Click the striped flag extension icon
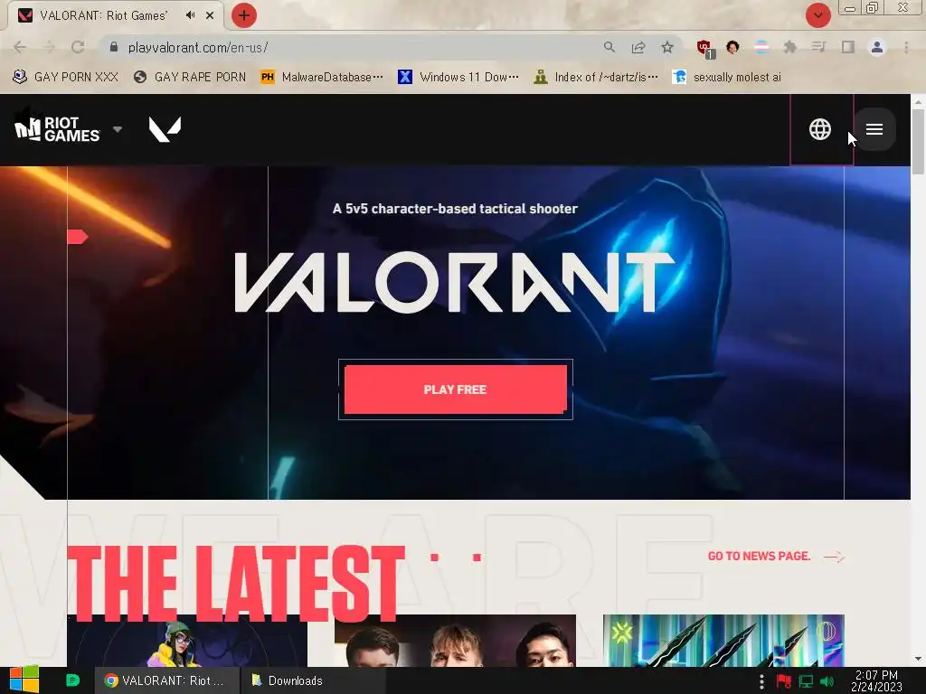The image size is (926, 694). (x=761, y=47)
